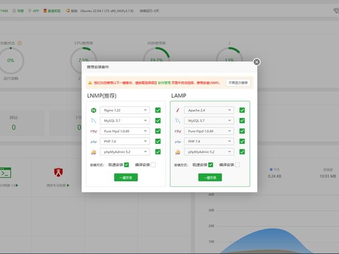Image resolution: width=339 pixels, height=254 pixels.
Task: Click one-click install button under LAMP
Action: coord(210,177)
